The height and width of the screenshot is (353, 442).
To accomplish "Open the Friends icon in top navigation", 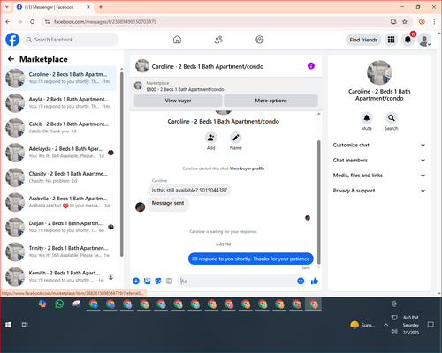I will (218, 40).
